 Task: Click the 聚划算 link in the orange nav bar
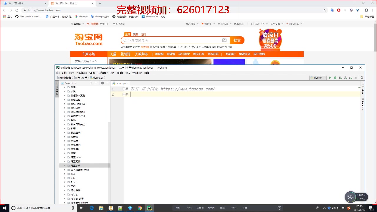[125, 54]
